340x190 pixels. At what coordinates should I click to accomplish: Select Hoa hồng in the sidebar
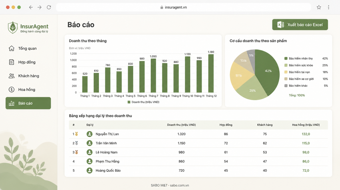(x=28, y=89)
